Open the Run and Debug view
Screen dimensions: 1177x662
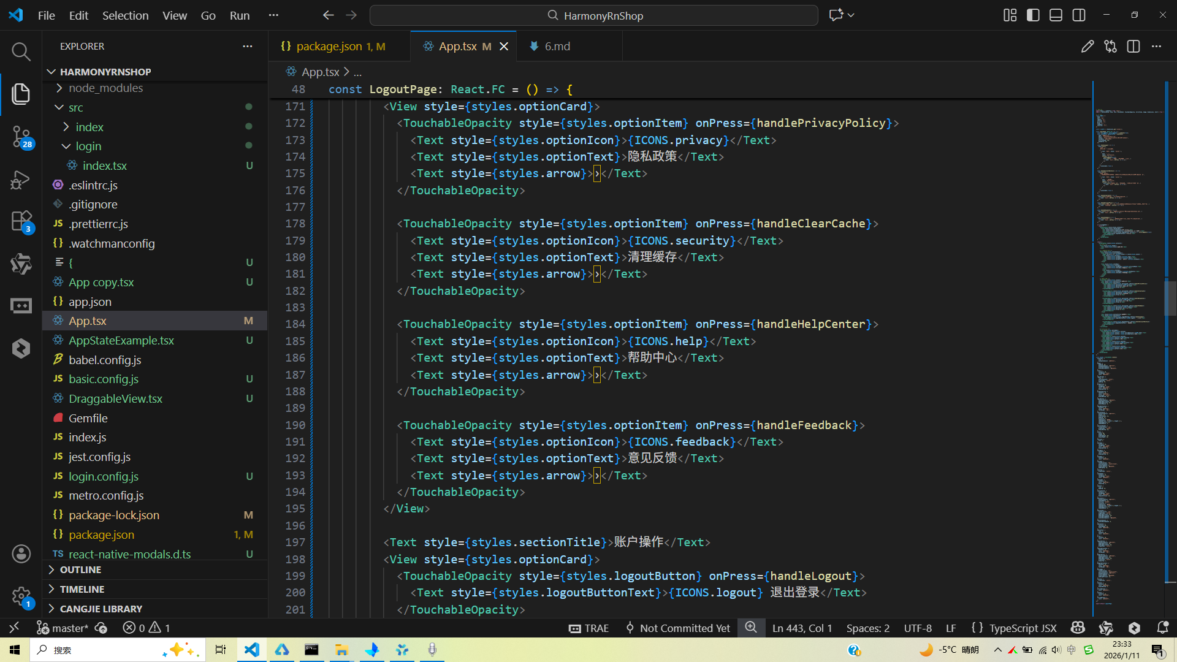click(21, 180)
